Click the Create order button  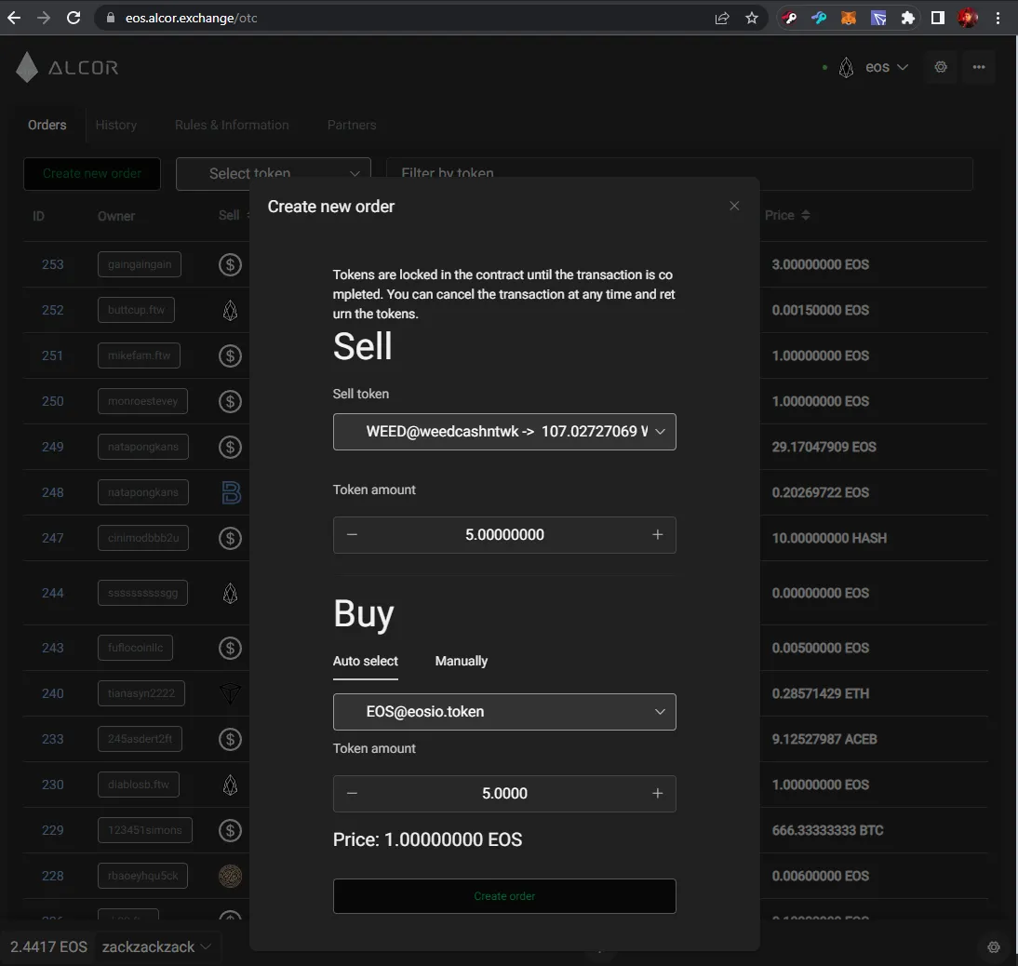(x=504, y=896)
